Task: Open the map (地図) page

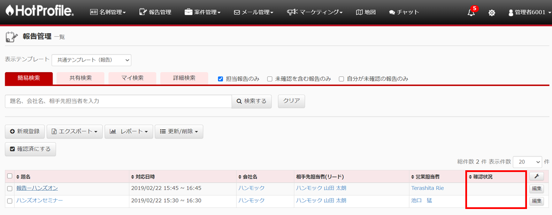Action: pos(366,12)
